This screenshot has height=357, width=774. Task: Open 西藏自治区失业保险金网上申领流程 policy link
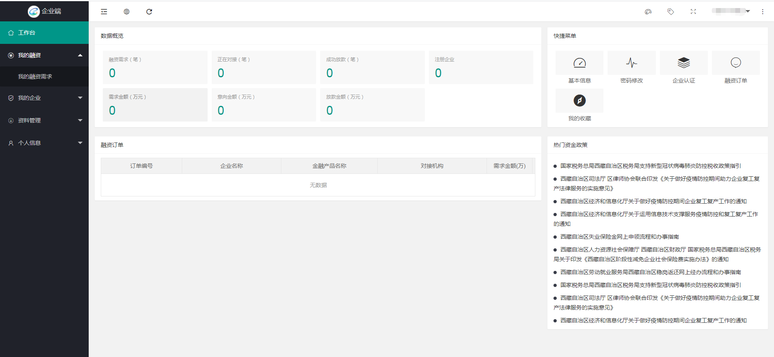point(620,237)
